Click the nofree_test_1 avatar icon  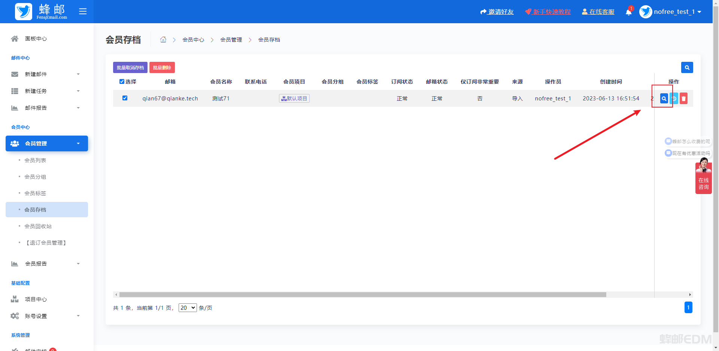click(646, 12)
